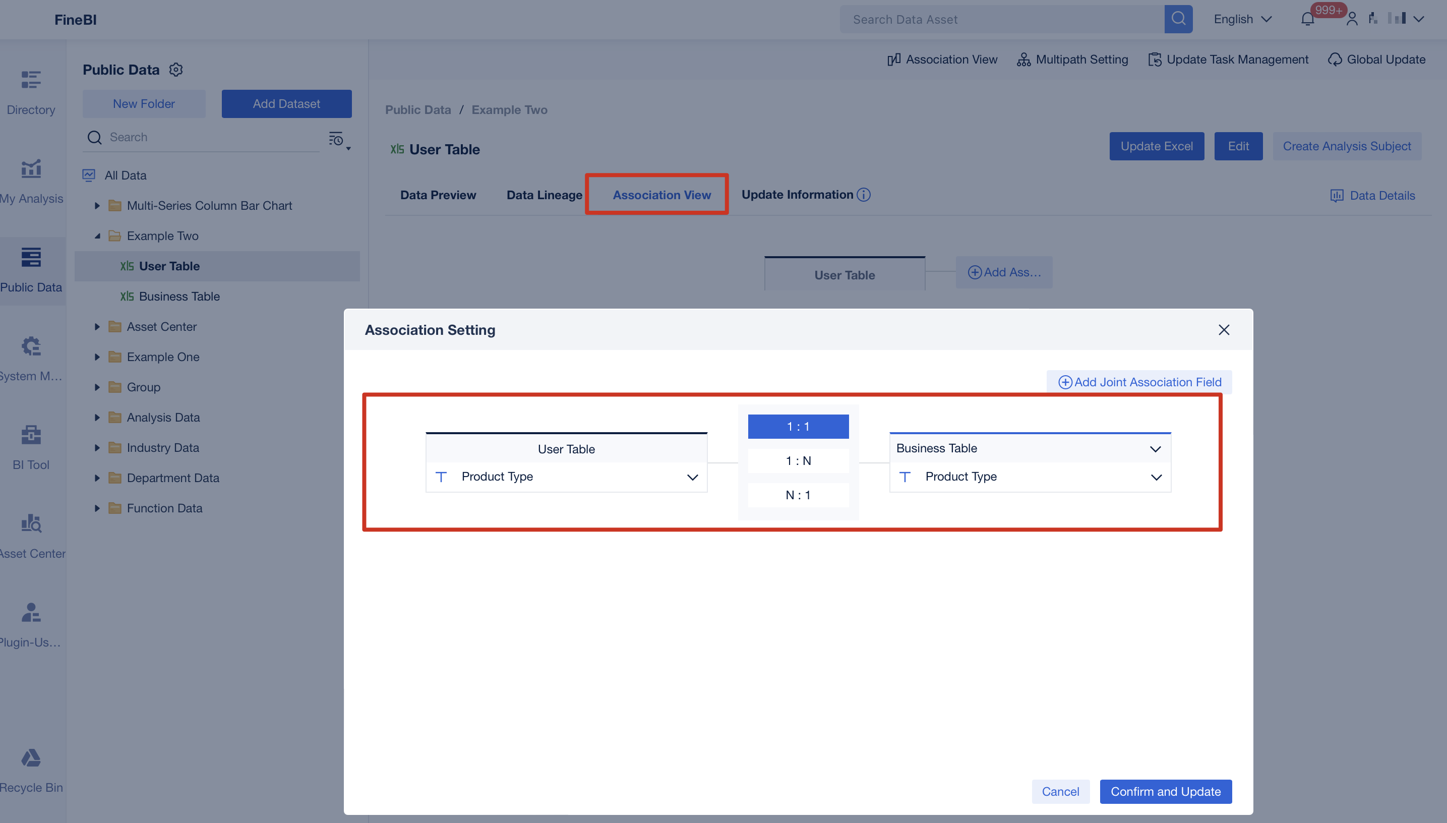Image resolution: width=1447 pixels, height=823 pixels.
Task: Open the User Table Product Type dropdown
Action: point(693,477)
